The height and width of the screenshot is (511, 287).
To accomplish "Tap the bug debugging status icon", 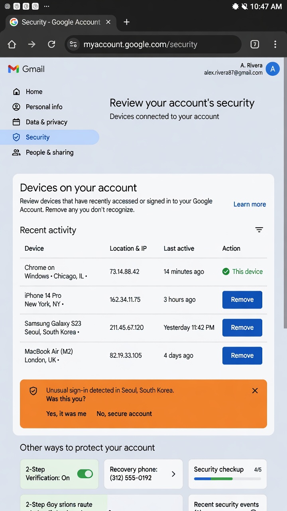I will [x=235, y=6].
